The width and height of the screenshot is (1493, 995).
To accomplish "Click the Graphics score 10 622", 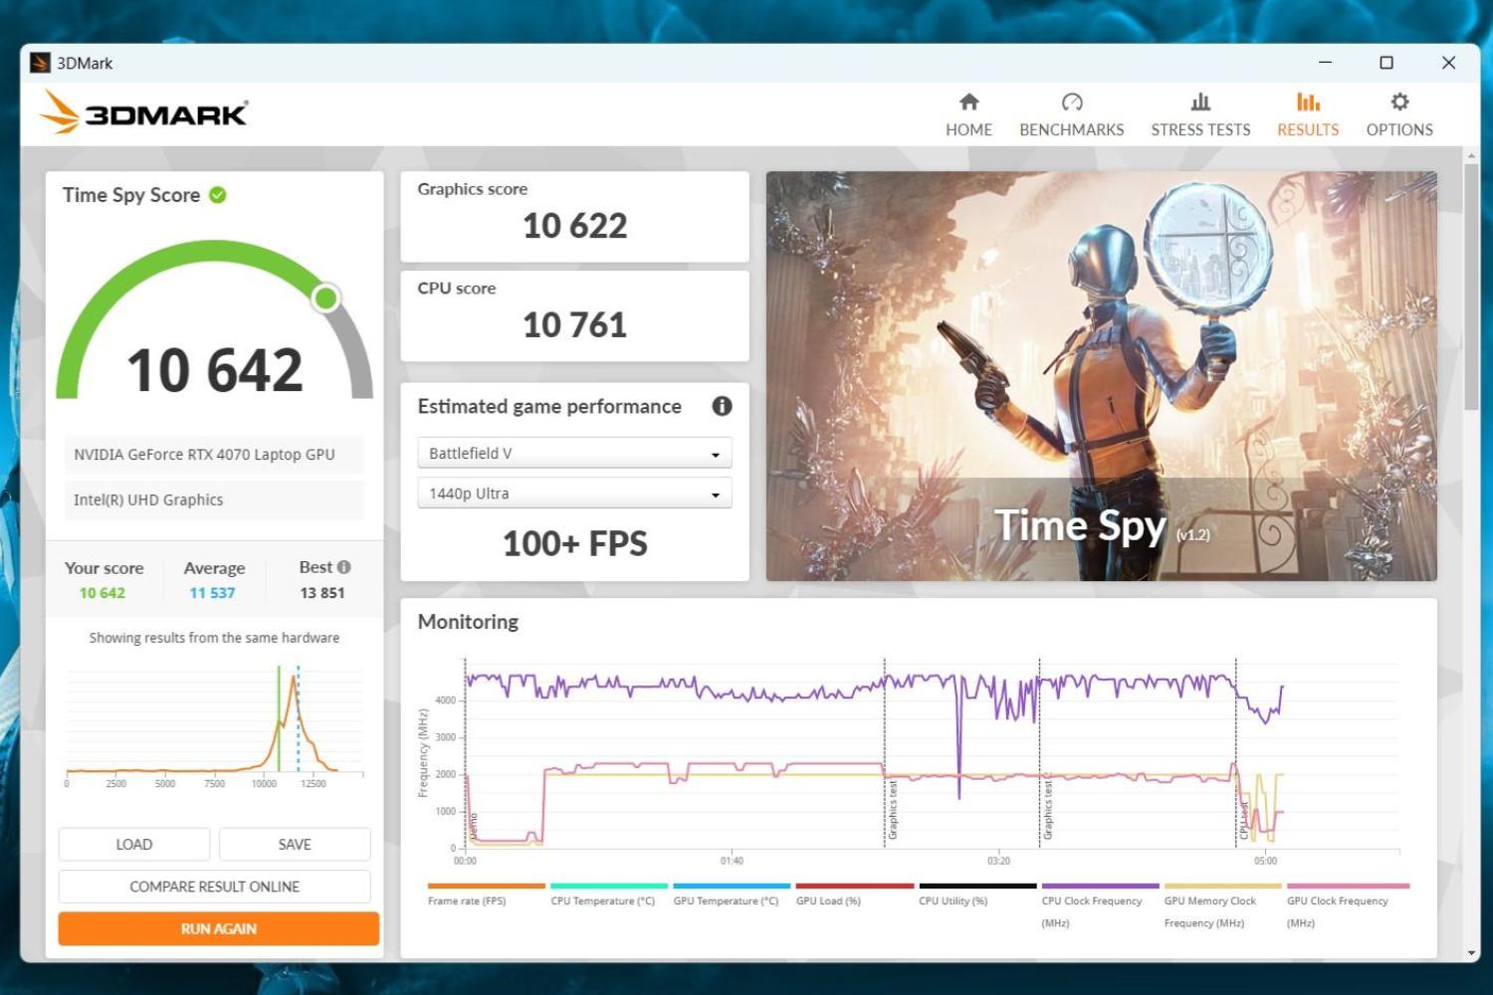I will pyautogui.click(x=574, y=226).
